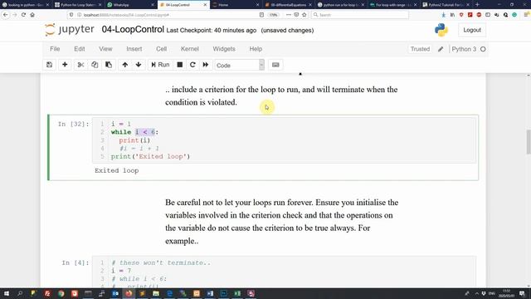This screenshot has width=531, height=299.
Task: Move selected cell down with arrow icon
Action: [139, 65]
